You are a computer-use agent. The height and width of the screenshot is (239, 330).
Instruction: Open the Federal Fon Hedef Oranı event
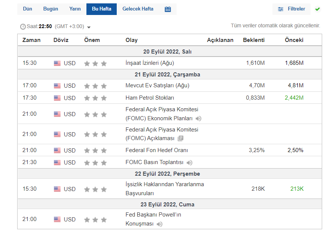coord(156,150)
